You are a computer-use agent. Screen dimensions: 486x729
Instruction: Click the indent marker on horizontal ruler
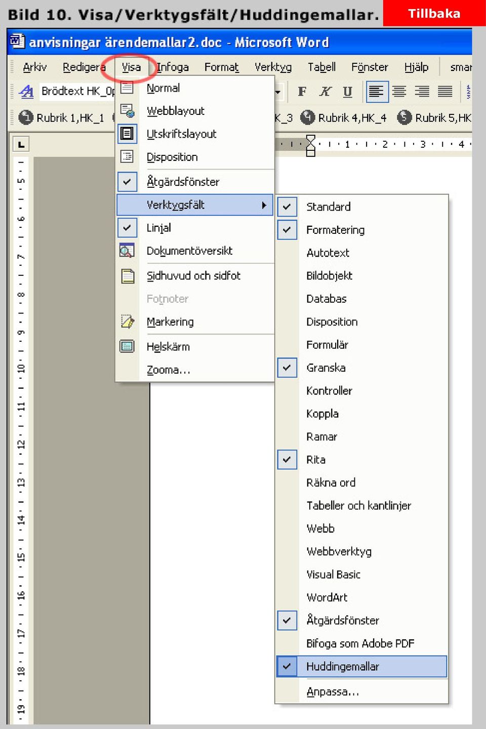pos(311,145)
